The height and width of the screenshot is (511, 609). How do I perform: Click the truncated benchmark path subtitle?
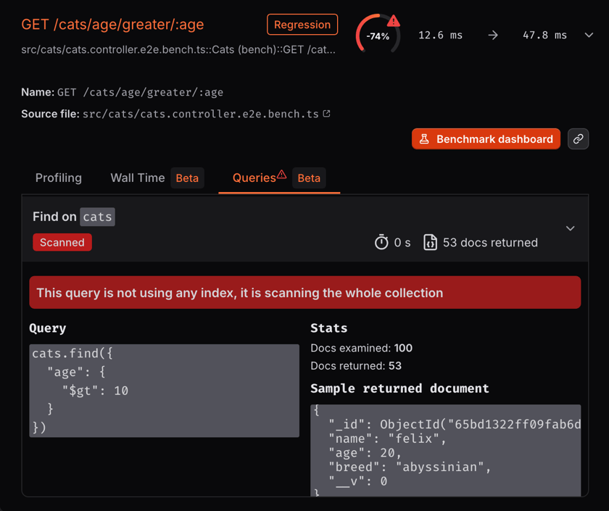pyautogui.click(x=178, y=50)
